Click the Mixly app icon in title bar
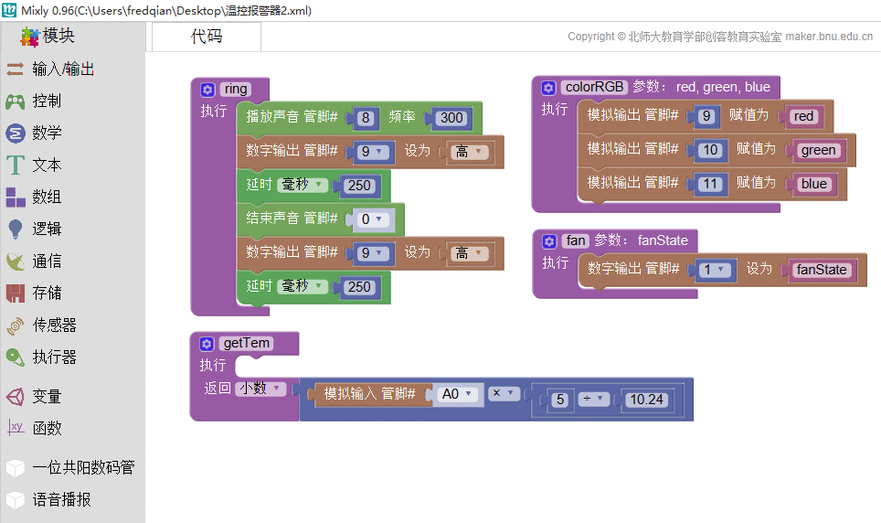This screenshot has width=881, height=523. (x=9, y=10)
